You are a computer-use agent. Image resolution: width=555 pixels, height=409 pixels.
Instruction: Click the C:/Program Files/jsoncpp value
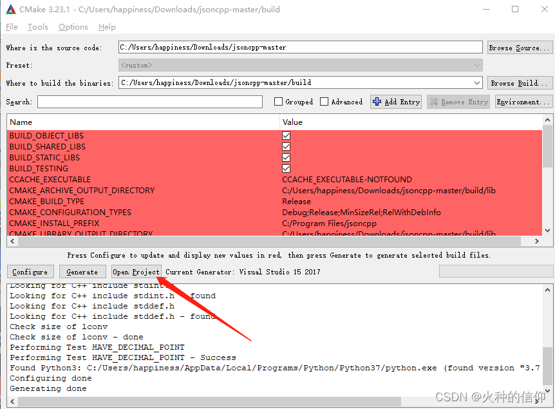(329, 224)
